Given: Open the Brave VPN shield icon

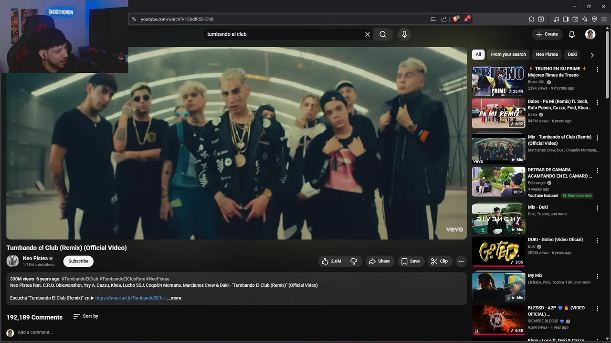Looking at the screenshot, I should pos(594,19).
